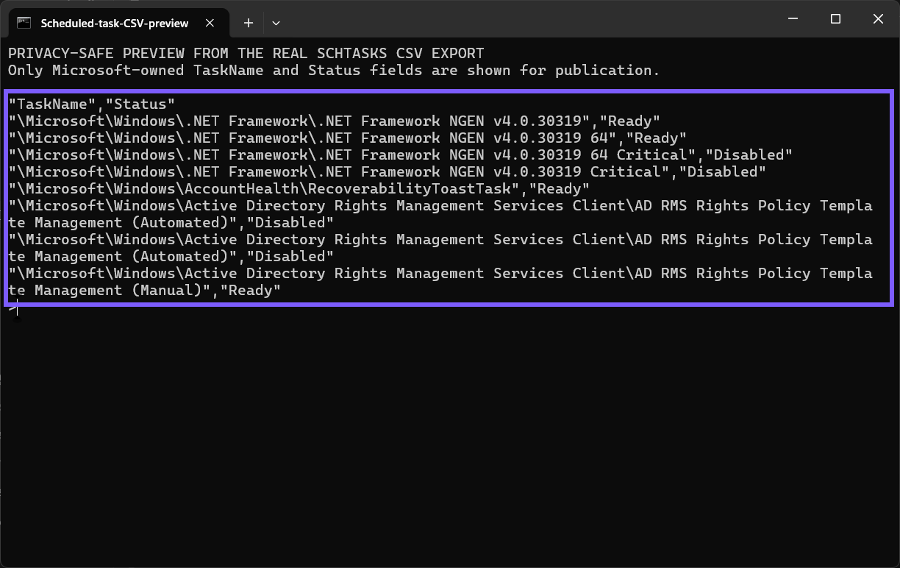The width and height of the screenshot is (900, 568).
Task: Click the command prompt cursor line
Action: click(13, 309)
